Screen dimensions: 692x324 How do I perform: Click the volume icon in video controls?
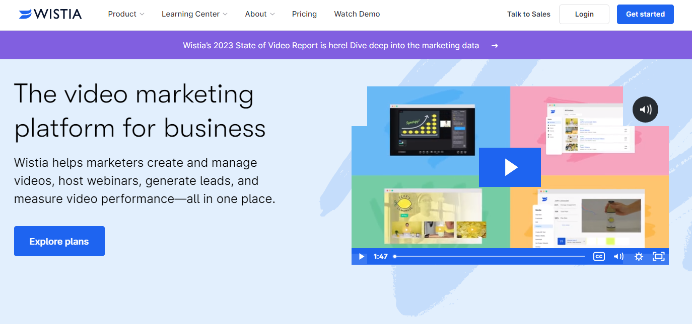click(618, 256)
